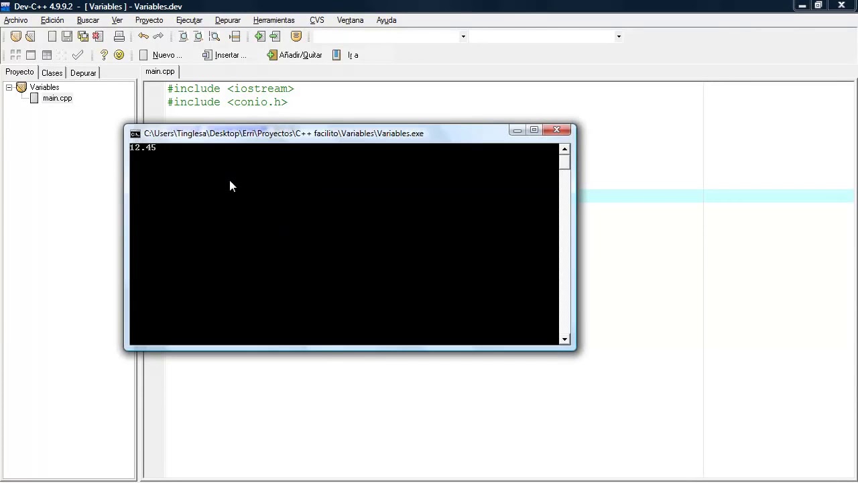Redo the last edit
This screenshot has height=483, width=858.
tap(158, 36)
